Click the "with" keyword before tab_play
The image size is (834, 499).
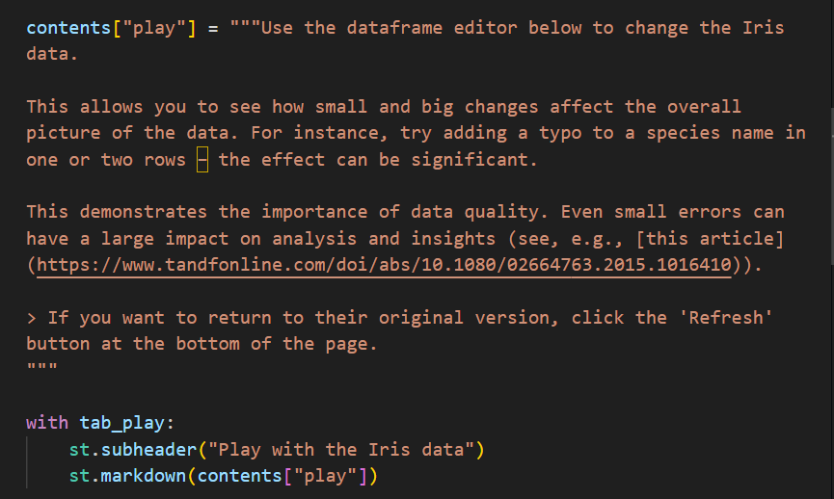click(x=47, y=423)
